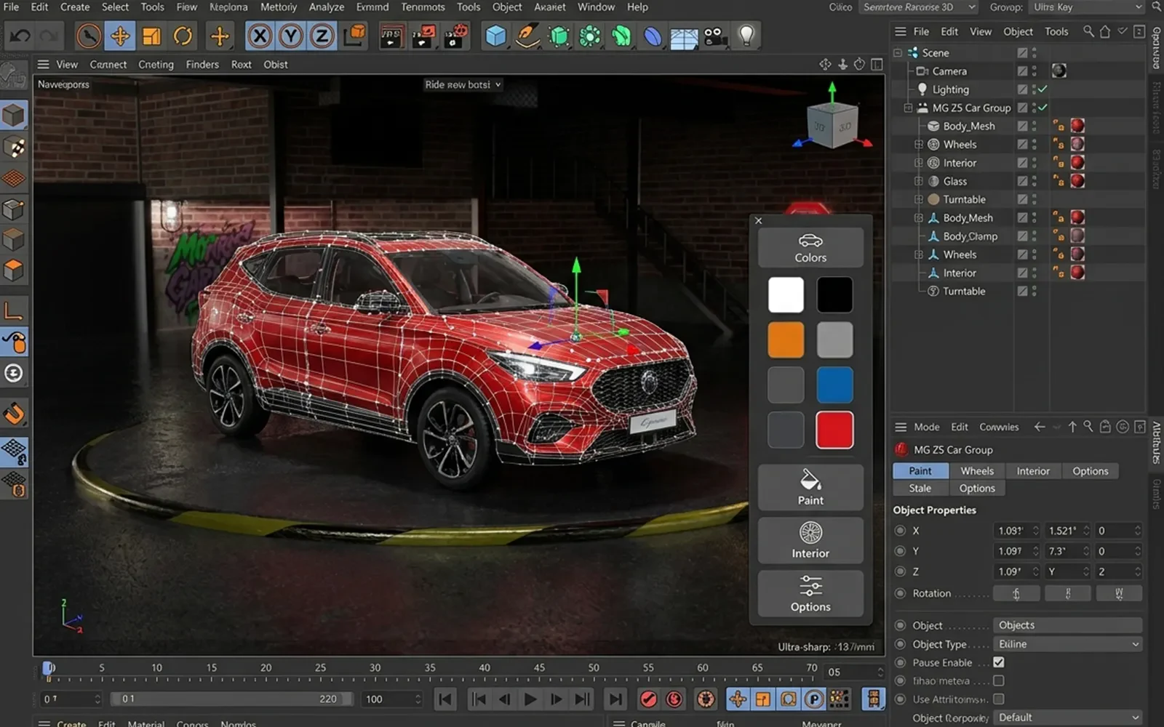Screen dimensions: 1164x727
Task: Pick the orange color swatch
Action: (786, 340)
